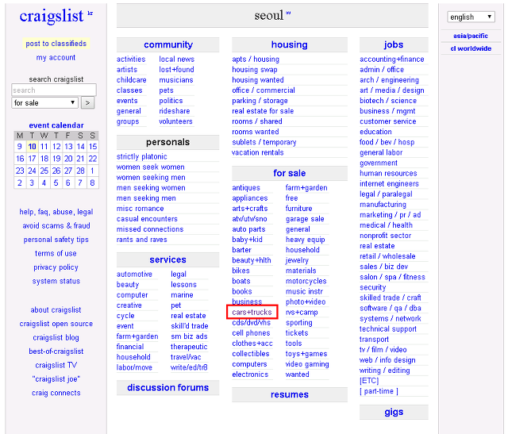Open best-of-craigslist link
This screenshot has width=508, height=434.
56,351
